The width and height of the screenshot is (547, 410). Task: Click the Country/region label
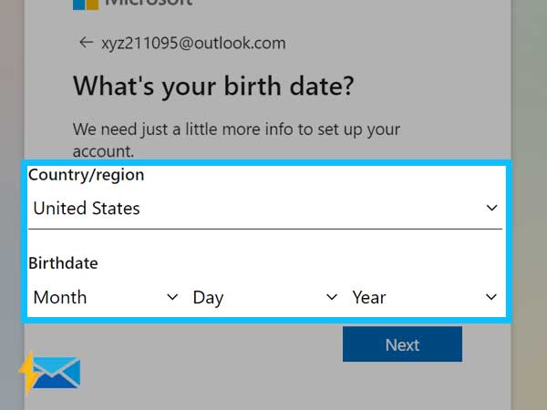coord(87,175)
